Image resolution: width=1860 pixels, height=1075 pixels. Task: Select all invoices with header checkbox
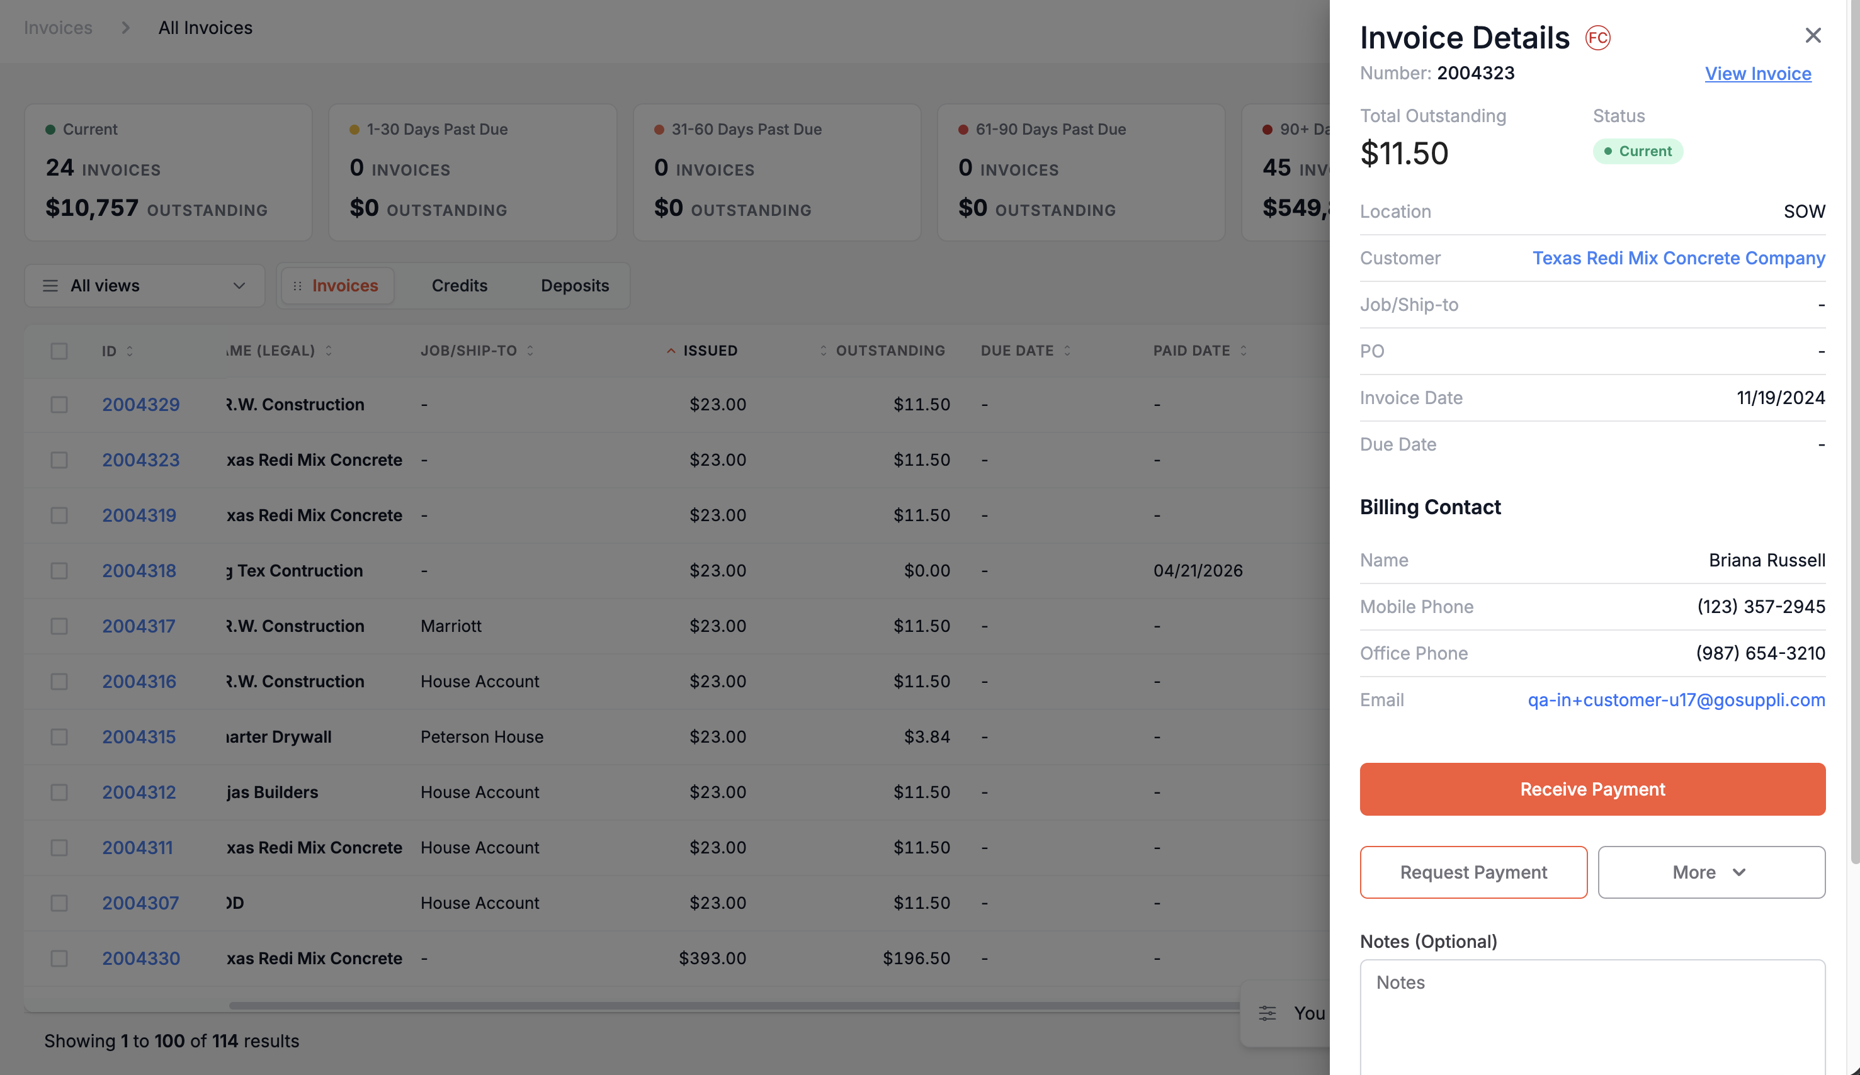(59, 351)
